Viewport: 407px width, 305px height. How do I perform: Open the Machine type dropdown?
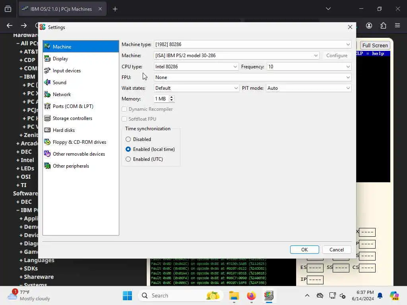coord(252,44)
